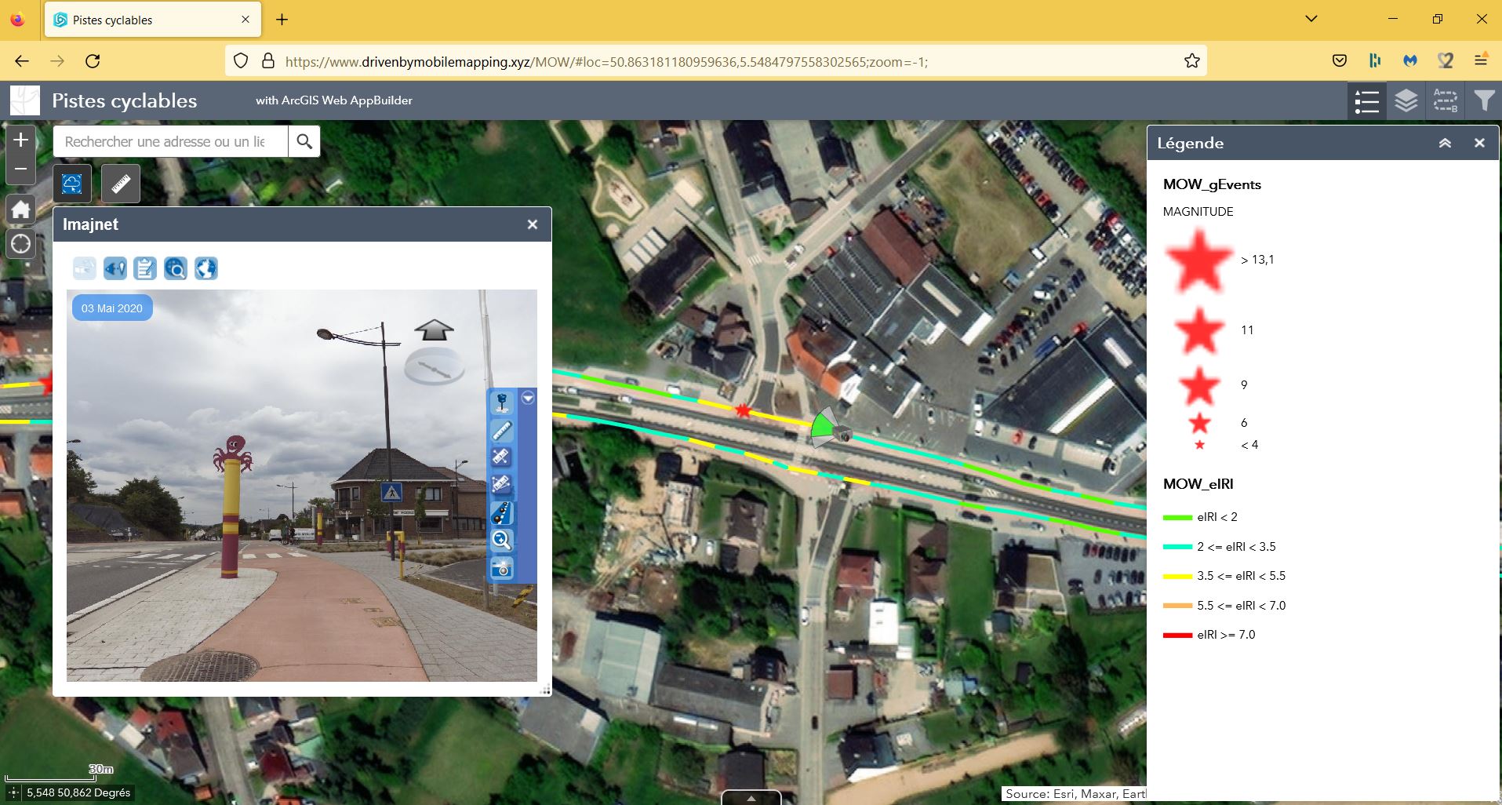Image resolution: width=1502 pixels, height=805 pixels.
Task: Open the Imajnet search magnifier tool
Action: [176, 268]
